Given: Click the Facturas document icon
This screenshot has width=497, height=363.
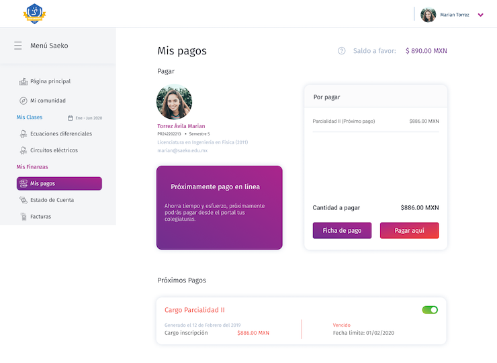Looking at the screenshot, I should tap(24, 217).
